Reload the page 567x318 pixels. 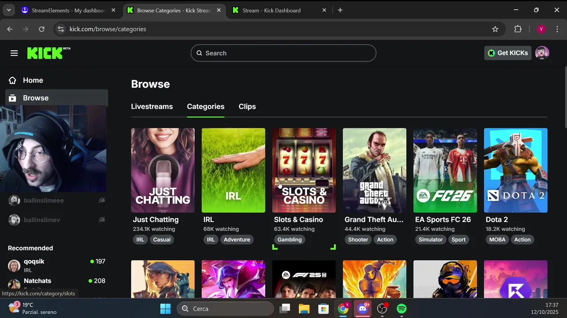click(42, 29)
